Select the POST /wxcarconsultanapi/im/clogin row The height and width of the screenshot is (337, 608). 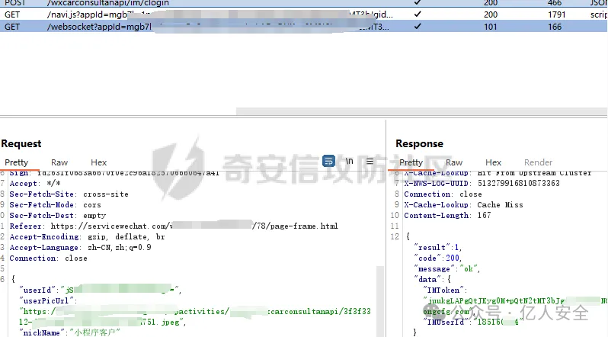click(304, 3)
